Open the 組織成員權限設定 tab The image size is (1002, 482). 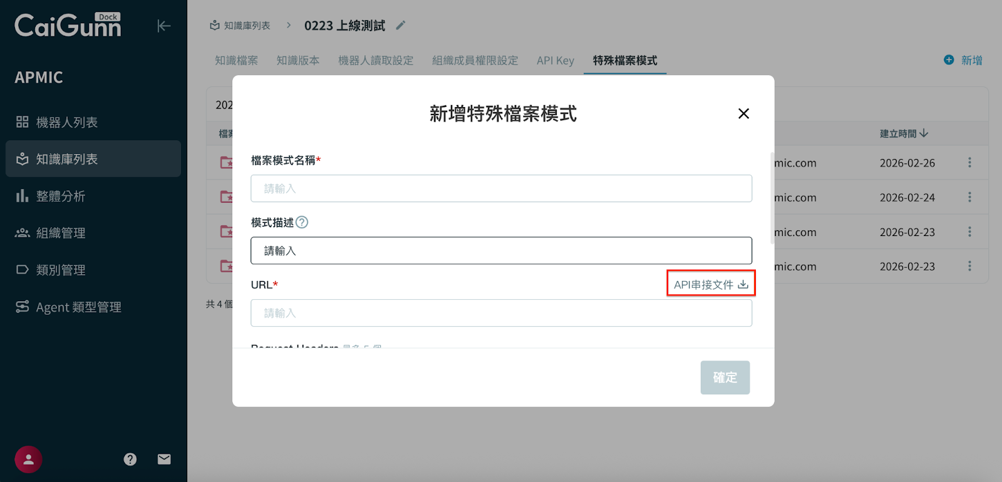[475, 61]
